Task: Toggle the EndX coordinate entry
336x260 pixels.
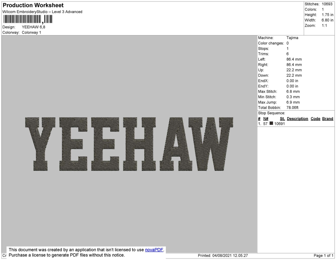Action: [292, 81]
